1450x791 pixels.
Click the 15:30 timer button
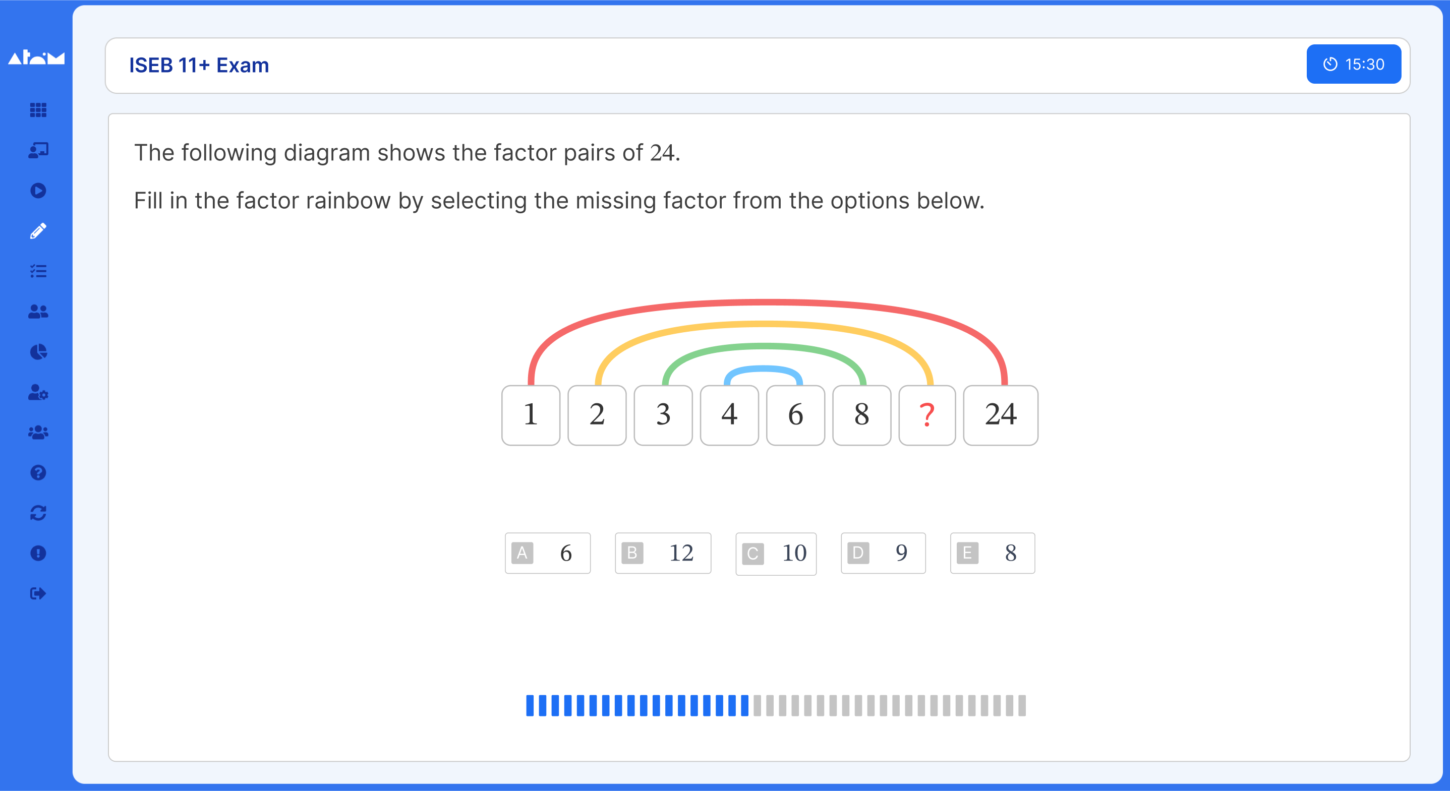pyautogui.click(x=1353, y=64)
